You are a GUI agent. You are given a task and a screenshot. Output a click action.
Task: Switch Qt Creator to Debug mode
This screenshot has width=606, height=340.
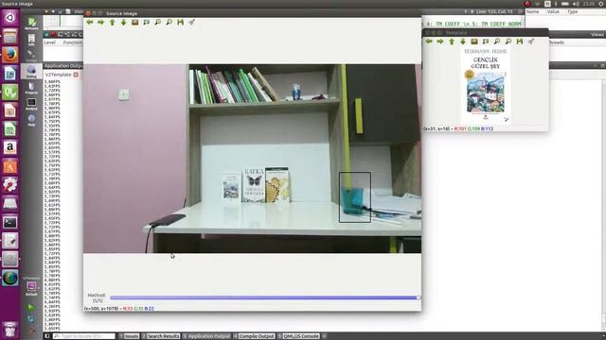[x=31, y=72]
